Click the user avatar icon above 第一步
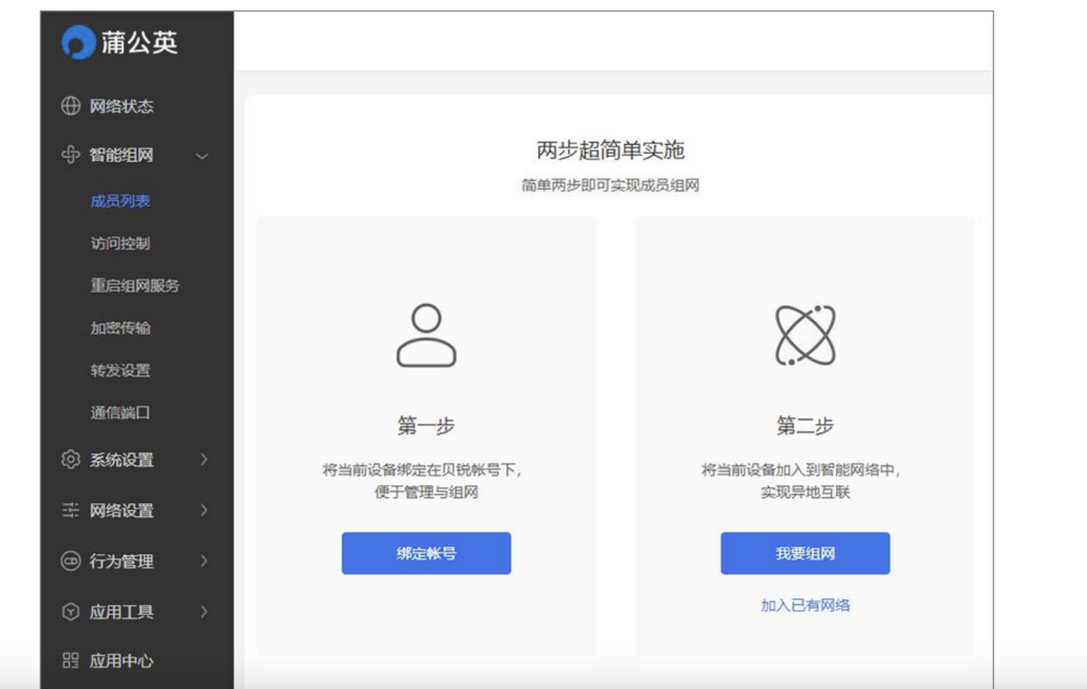Image resolution: width=1087 pixels, height=689 pixels. pos(426,335)
